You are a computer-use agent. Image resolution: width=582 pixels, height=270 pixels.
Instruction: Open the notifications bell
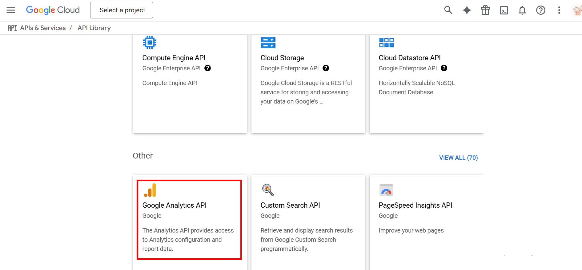(x=522, y=10)
